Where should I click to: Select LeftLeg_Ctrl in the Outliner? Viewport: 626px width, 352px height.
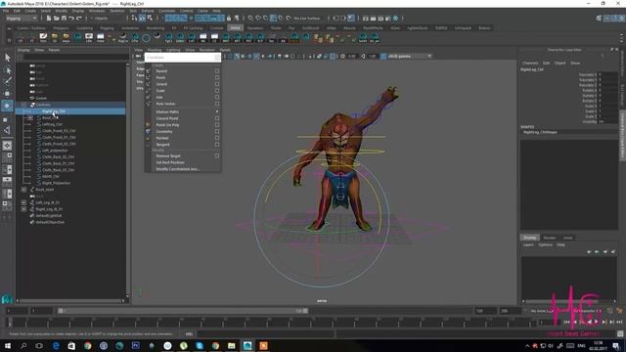tap(52, 124)
